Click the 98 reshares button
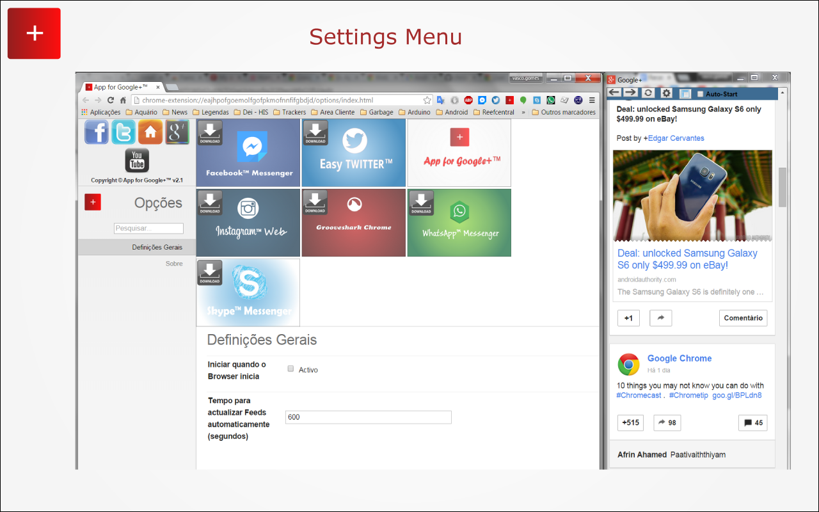This screenshot has width=819, height=512. pyautogui.click(x=667, y=422)
